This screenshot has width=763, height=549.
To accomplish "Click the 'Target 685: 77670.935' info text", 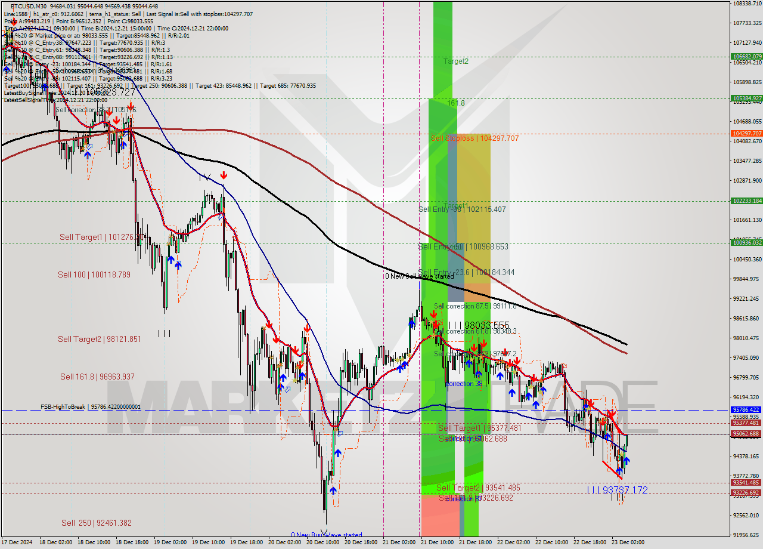I will click(288, 86).
